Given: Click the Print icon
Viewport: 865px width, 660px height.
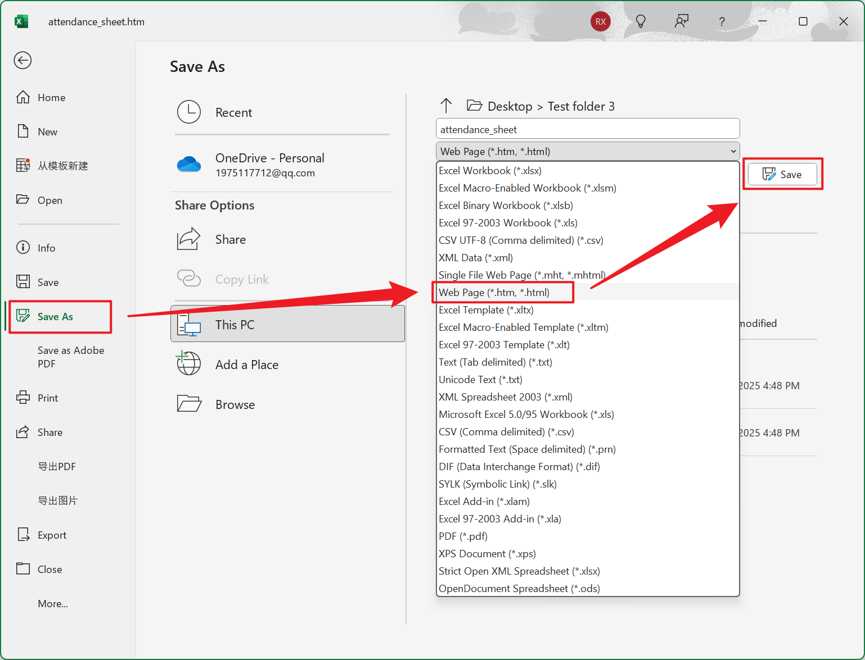Looking at the screenshot, I should (23, 397).
